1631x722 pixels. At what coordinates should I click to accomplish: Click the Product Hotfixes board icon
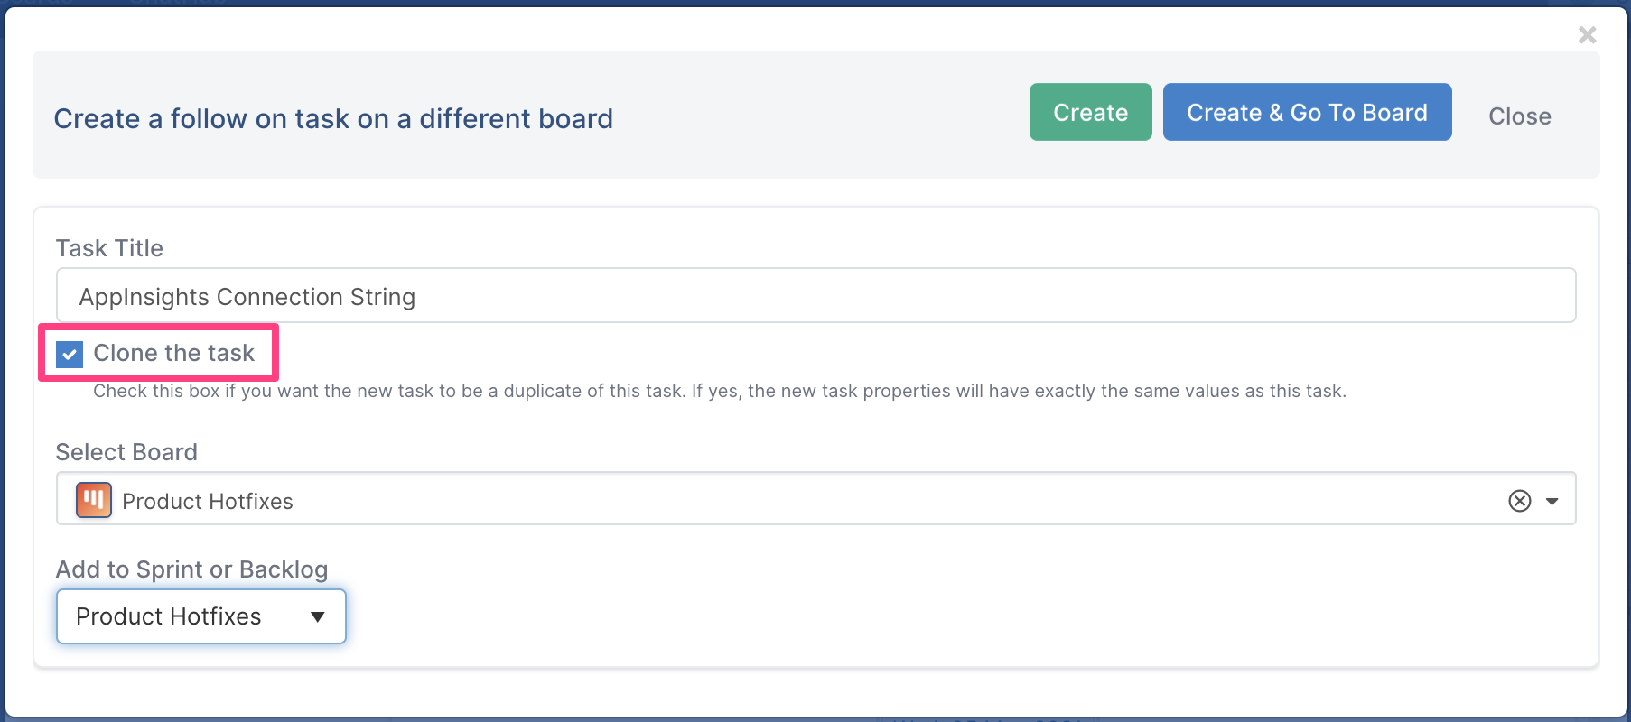[x=94, y=500]
